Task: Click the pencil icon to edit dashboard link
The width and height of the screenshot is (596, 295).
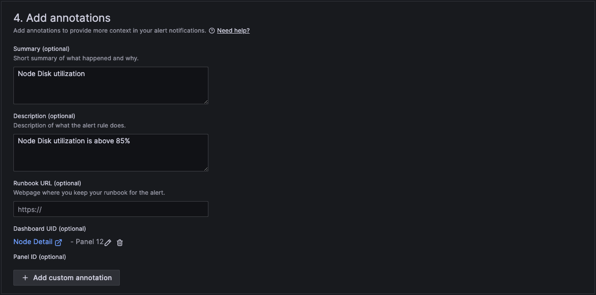Action: tap(108, 243)
